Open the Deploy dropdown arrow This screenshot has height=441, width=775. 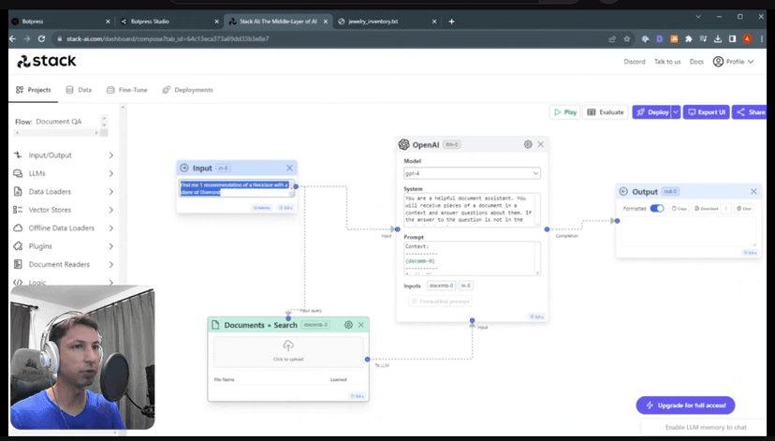676,112
